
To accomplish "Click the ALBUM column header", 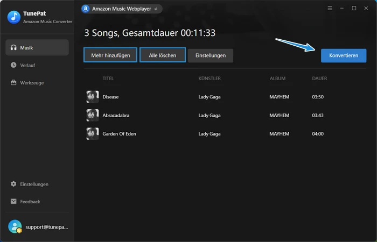I will 278,79.
